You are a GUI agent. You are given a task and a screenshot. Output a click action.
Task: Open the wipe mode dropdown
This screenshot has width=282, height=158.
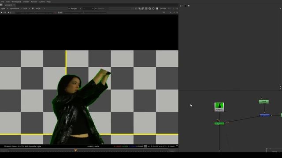point(88,8)
